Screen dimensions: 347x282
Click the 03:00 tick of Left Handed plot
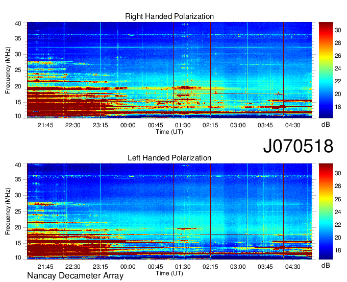point(238,267)
